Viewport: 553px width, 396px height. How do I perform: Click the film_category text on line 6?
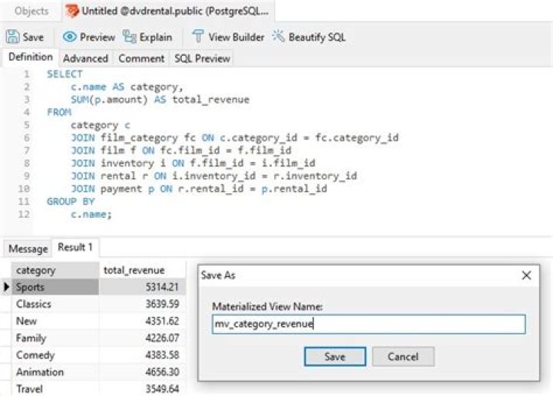pos(139,137)
